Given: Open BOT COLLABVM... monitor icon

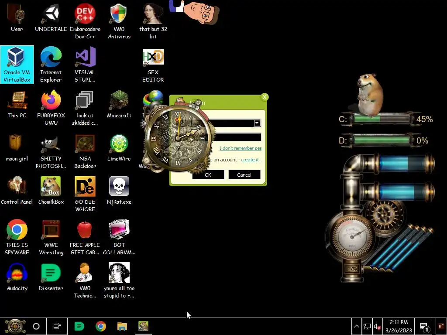Looking at the screenshot, I should point(119,237).
